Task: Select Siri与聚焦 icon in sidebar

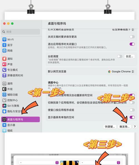Action: [x=4, y=106]
